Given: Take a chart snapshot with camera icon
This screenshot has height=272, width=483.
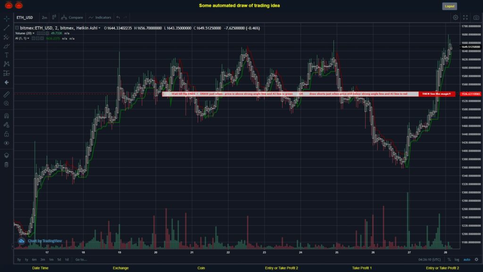Looking at the screenshot, I should [x=476, y=17].
